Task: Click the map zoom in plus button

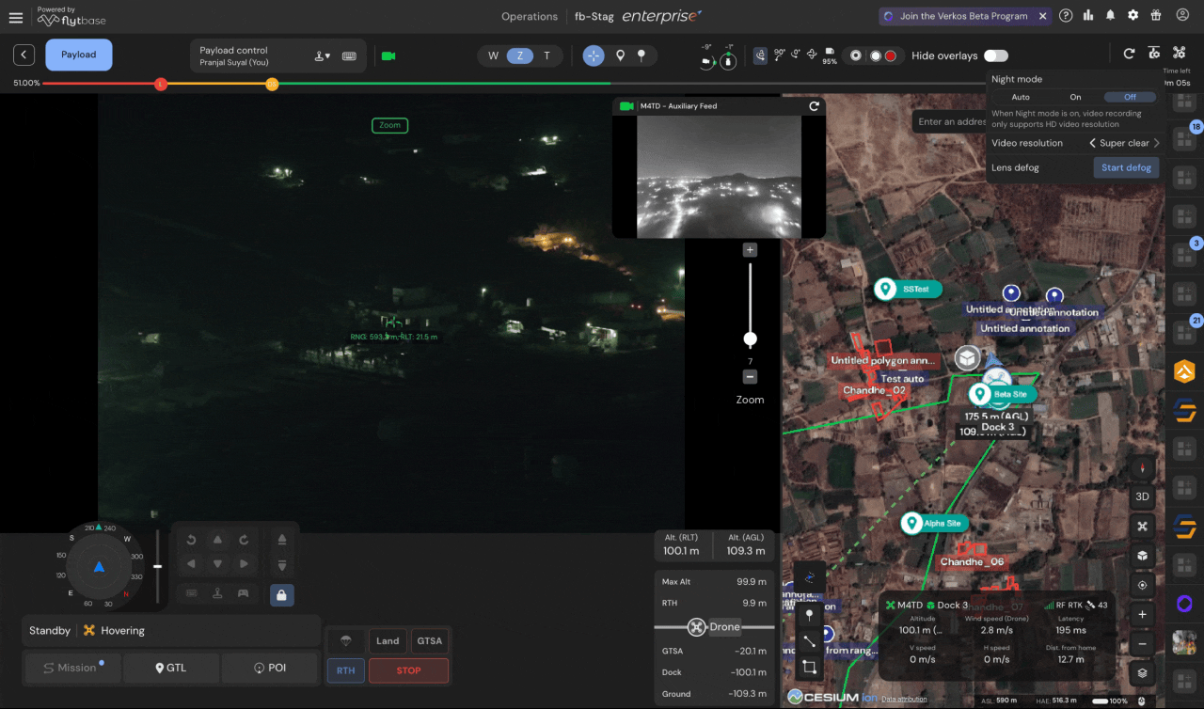Action: (1142, 614)
